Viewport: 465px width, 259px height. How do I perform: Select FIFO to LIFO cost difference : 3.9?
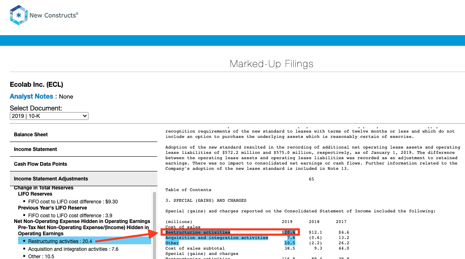click(x=70, y=216)
